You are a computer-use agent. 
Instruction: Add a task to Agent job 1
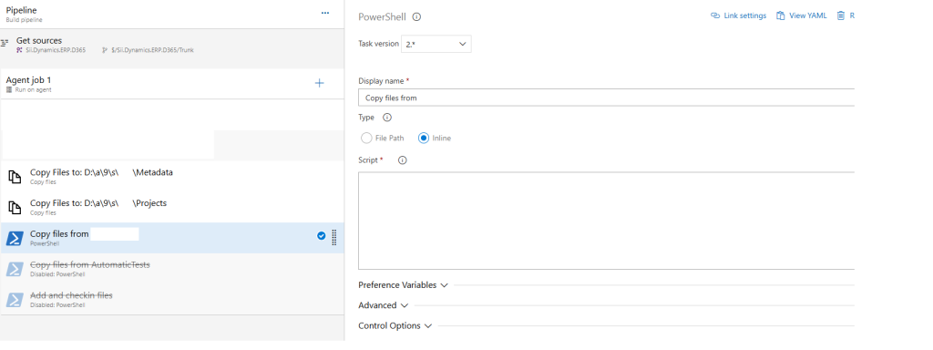(319, 83)
